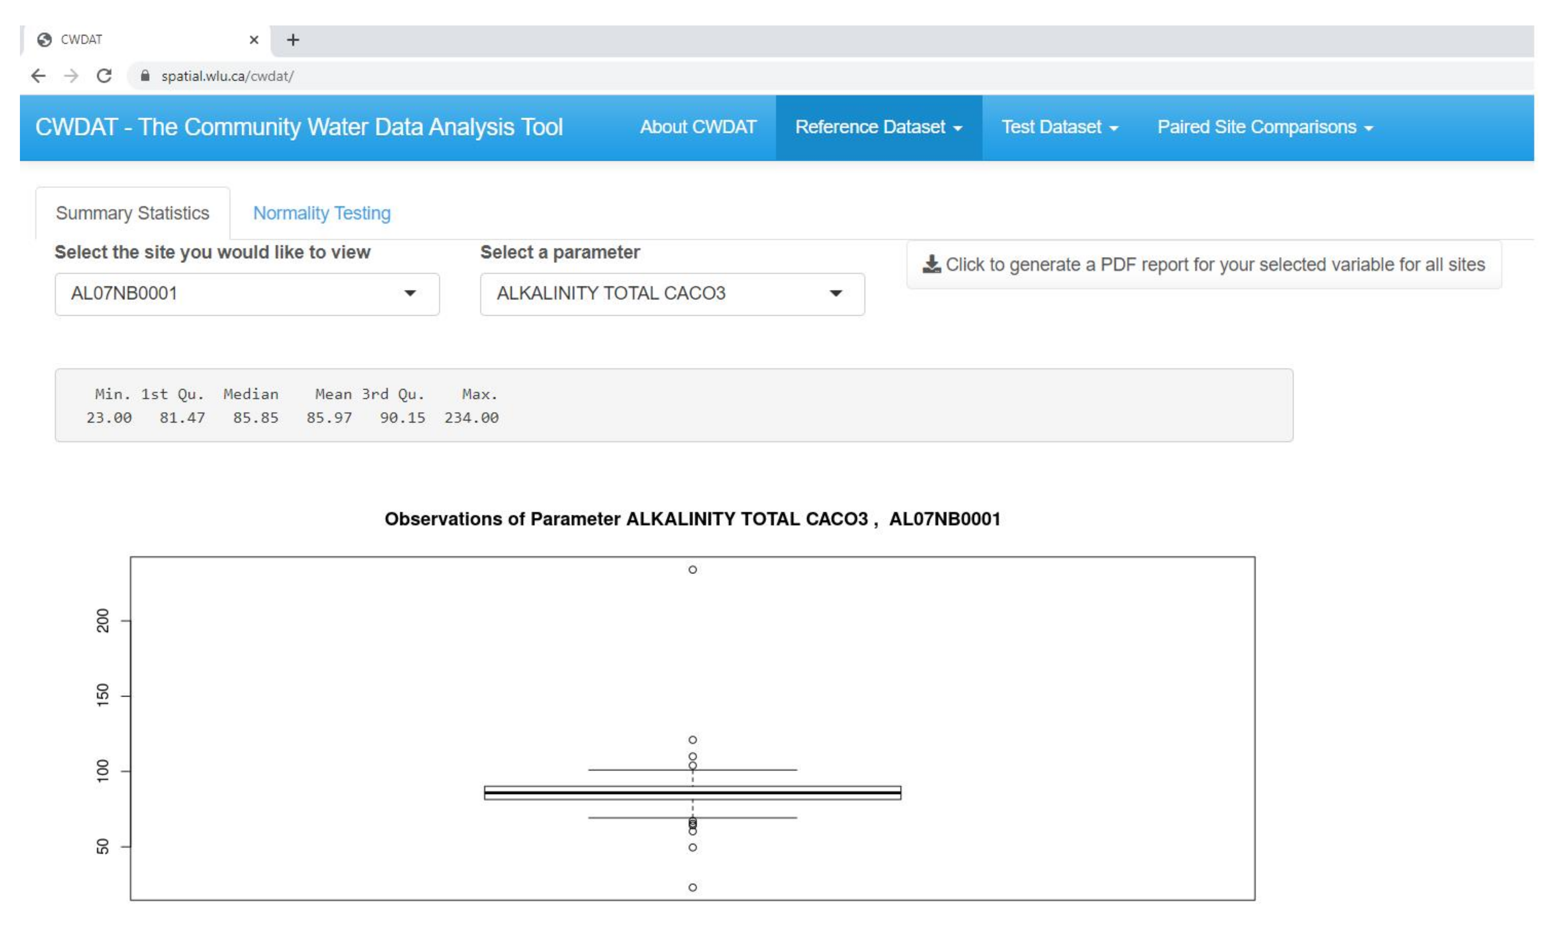1557x925 pixels.
Task: Select the Summary Statistics tab
Action: [x=132, y=213]
